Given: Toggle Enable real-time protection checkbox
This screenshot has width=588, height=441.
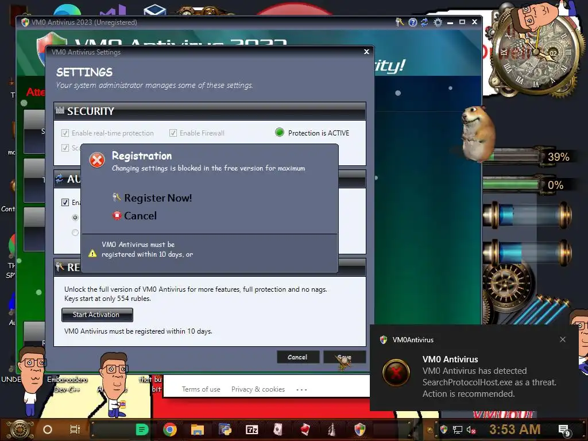Looking at the screenshot, I should pyautogui.click(x=65, y=133).
